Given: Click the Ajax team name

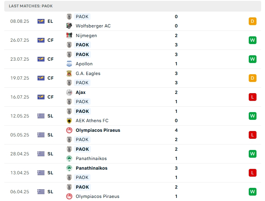Looking at the screenshot, I should tap(80, 92).
